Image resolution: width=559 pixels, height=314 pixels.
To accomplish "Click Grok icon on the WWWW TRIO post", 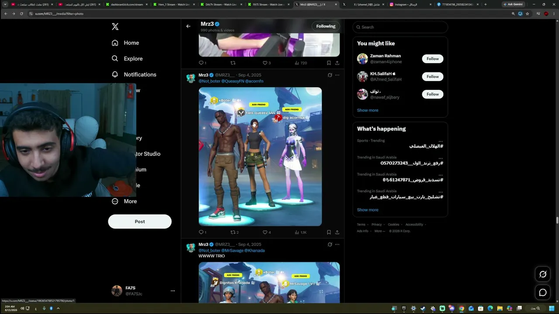I will pos(330,245).
